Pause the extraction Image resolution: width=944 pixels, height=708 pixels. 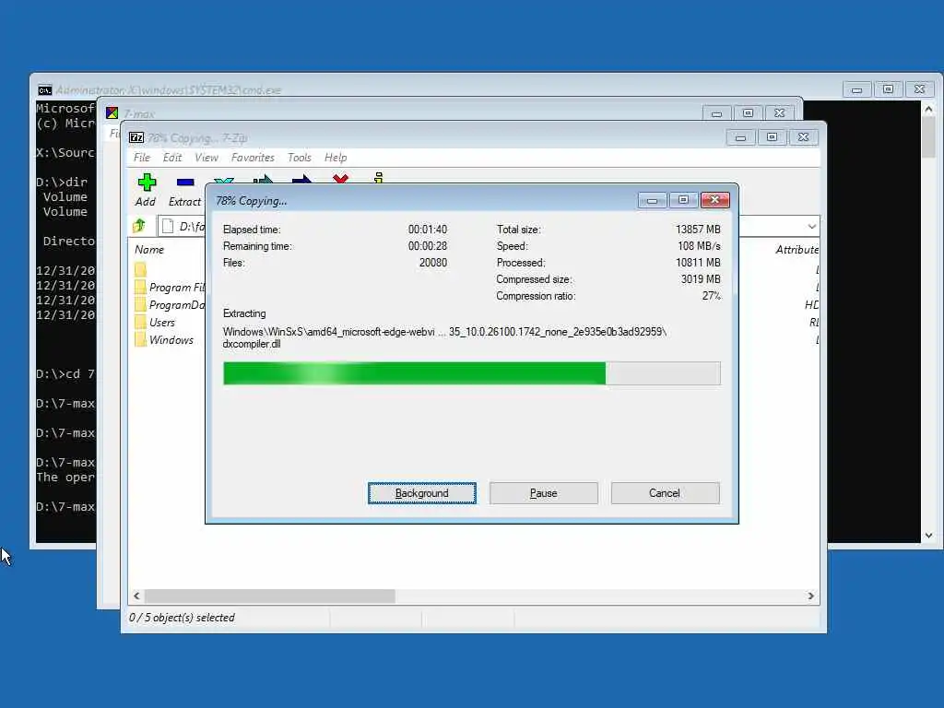coord(544,493)
